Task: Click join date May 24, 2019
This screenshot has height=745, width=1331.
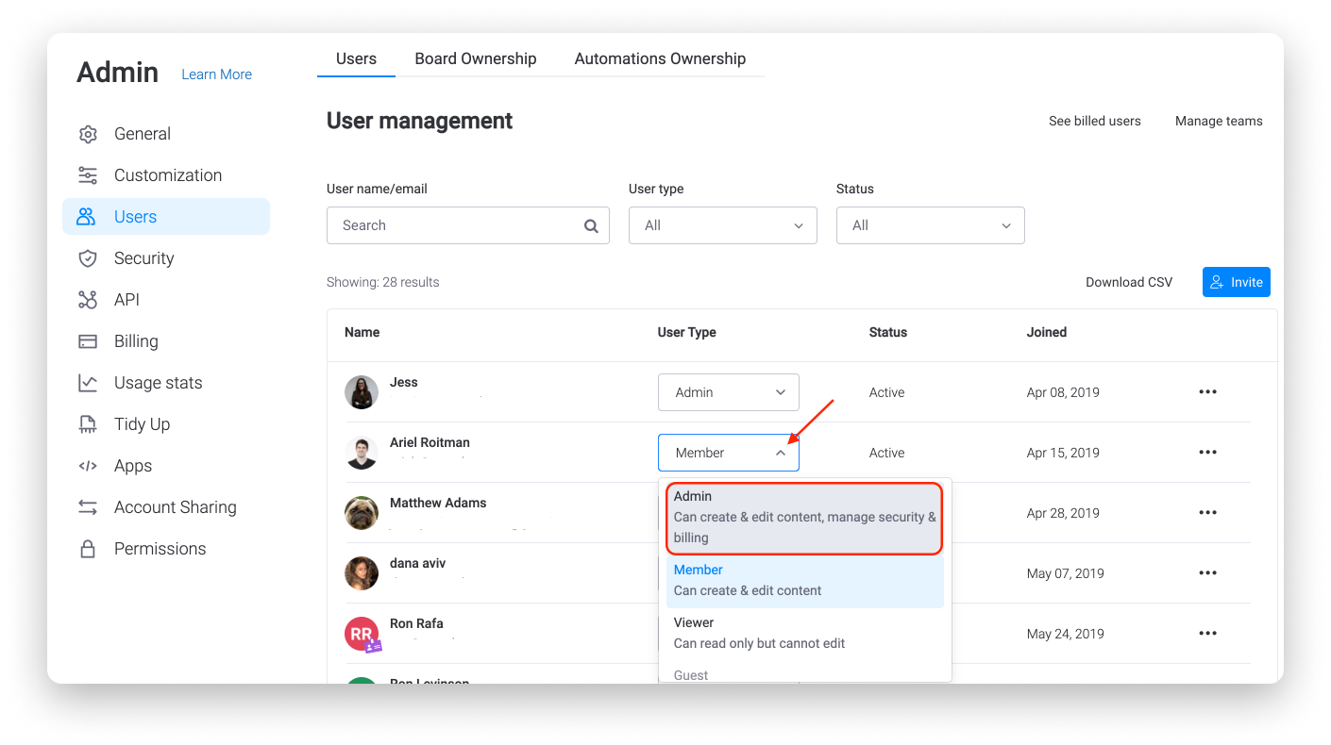Action: click(1066, 634)
